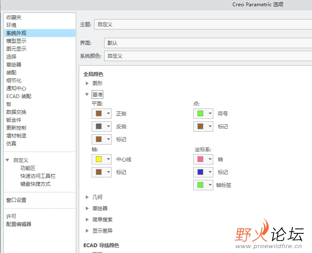312x253 pixels.
Task: Open dropdown arrow for 轴 标记 color
Action: [x=108, y=172]
